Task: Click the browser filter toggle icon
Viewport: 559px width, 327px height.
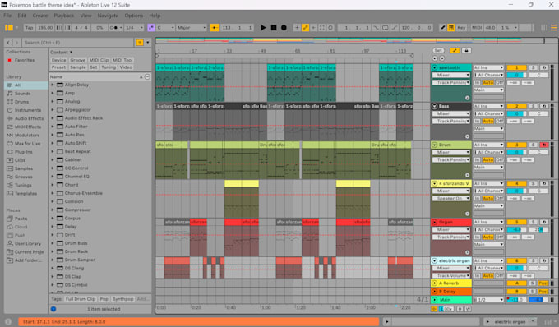Action: click(140, 43)
